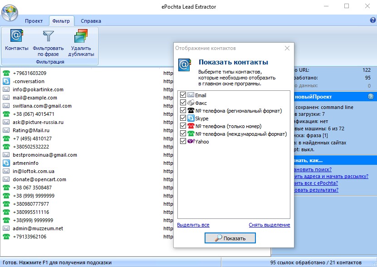Screen dimensions: 377x267
Task: Click phone icon beside +38 (067) 4015471
Action: [6, 114]
